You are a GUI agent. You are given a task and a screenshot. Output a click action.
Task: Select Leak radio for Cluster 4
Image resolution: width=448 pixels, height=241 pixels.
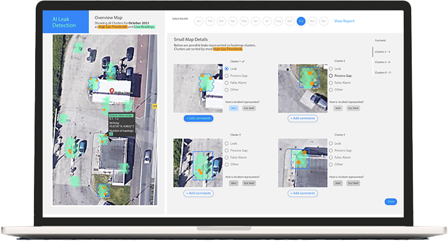[331, 143]
